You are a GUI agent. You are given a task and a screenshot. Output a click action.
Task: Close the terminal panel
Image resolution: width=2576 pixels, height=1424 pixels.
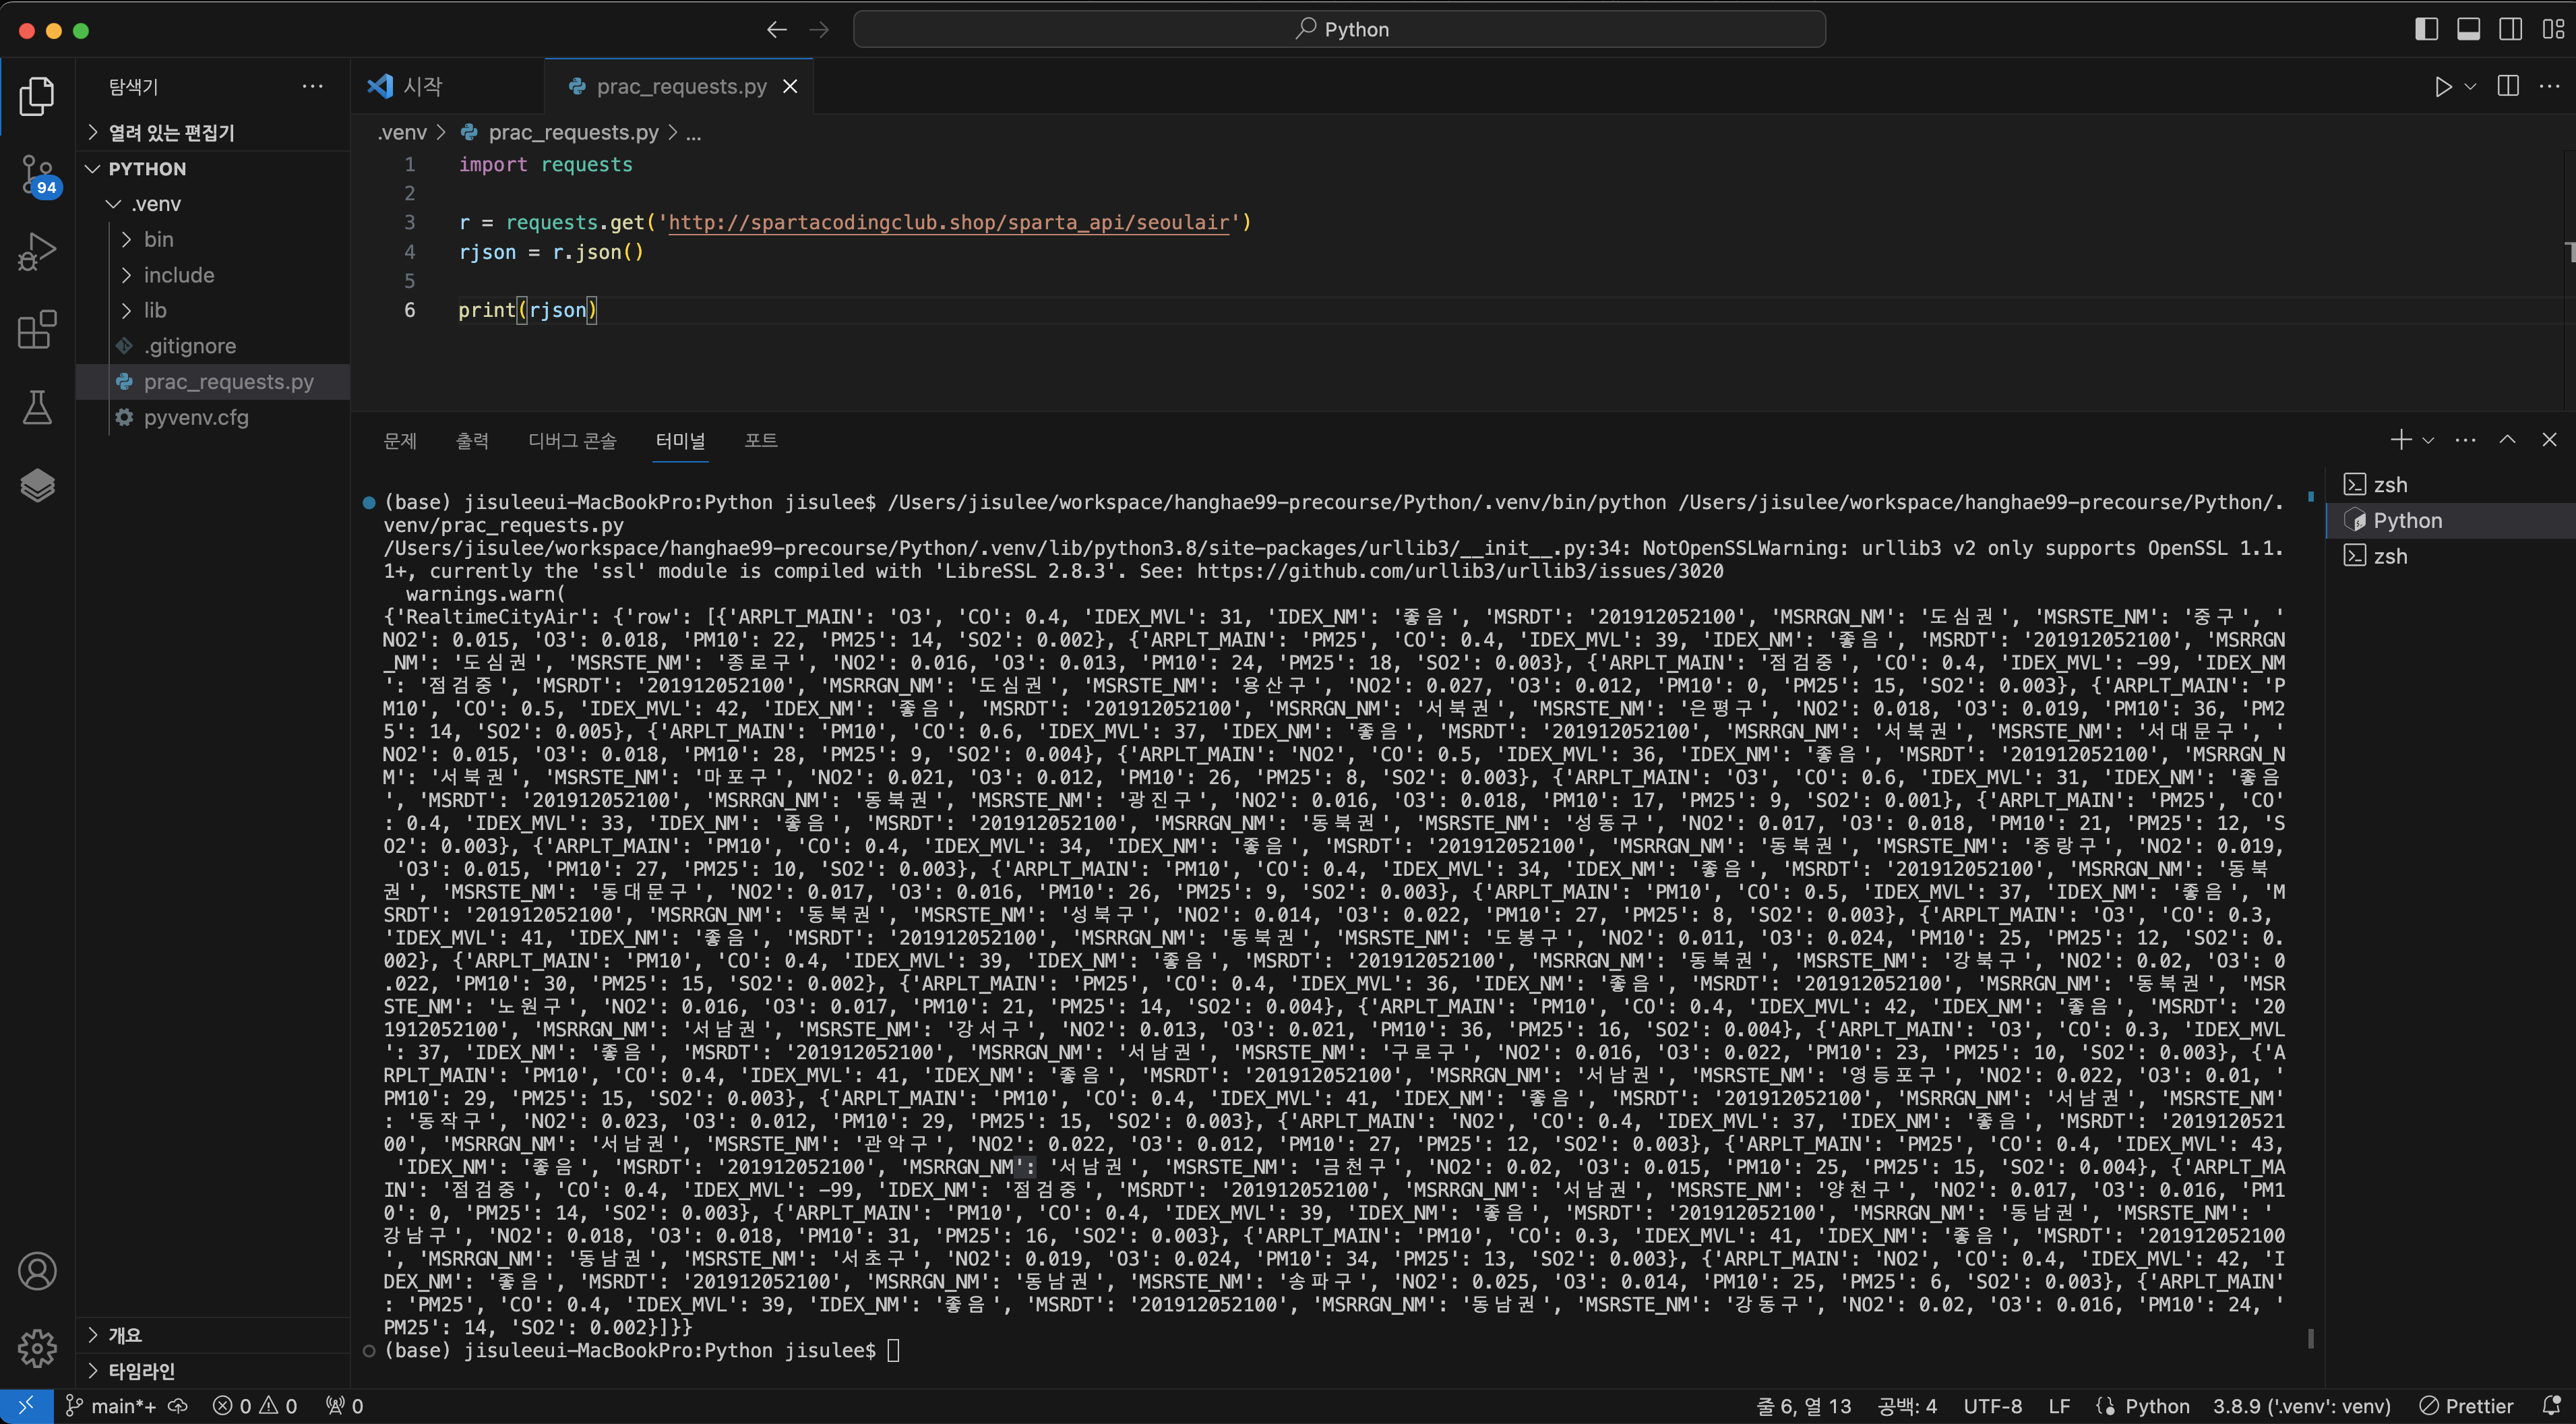tap(2549, 440)
